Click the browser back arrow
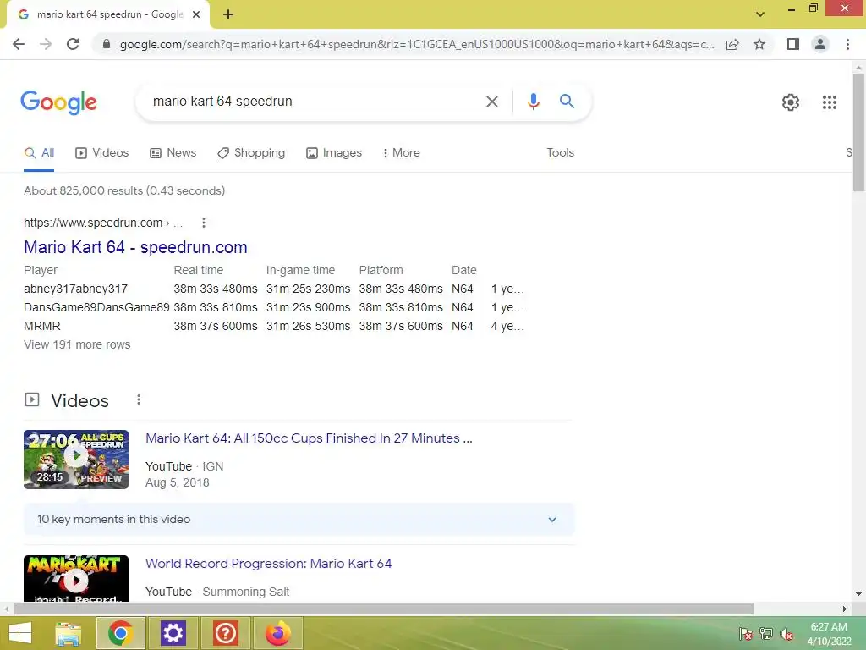 pyautogui.click(x=19, y=44)
